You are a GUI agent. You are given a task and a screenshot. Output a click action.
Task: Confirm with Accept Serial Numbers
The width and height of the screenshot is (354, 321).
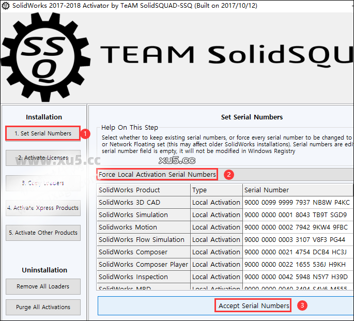(x=254, y=305)
